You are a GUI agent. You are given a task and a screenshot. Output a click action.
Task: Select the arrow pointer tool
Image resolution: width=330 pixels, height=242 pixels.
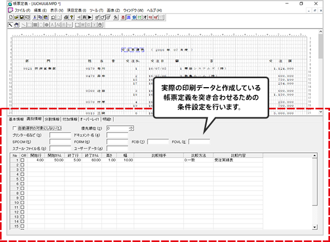(x=11, y=24)
